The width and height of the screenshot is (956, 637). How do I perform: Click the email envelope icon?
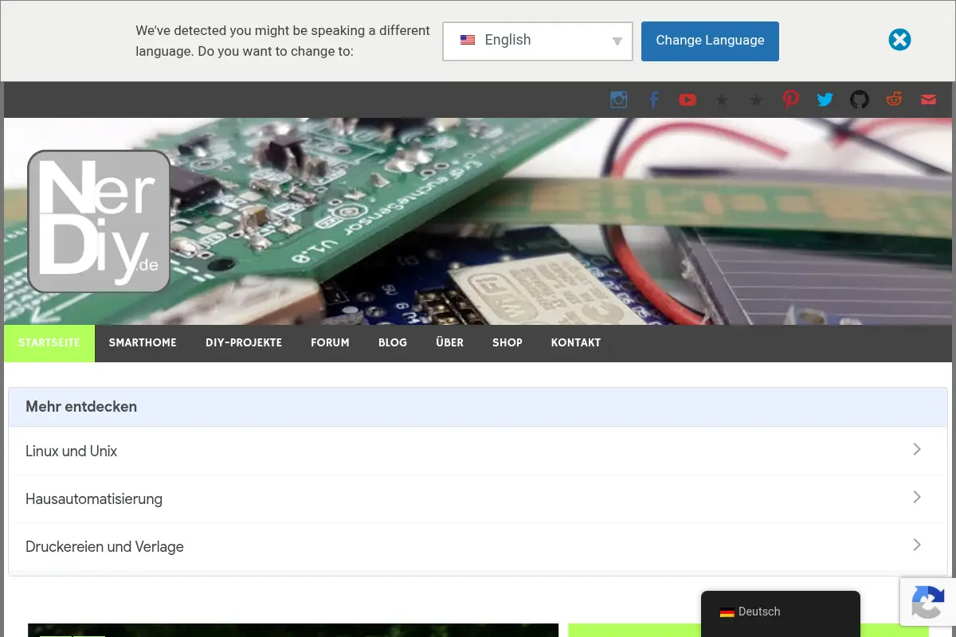click(928, 100)
